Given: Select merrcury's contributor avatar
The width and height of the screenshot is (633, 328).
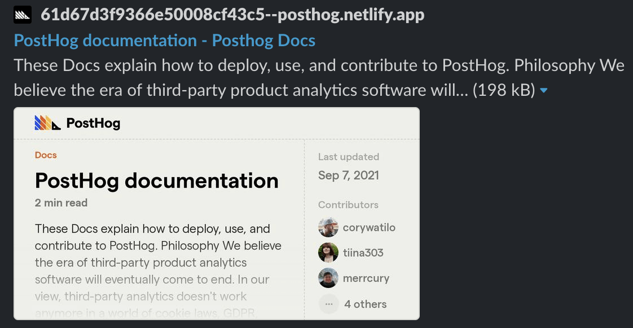Looking at the screenshot, I should coord(329,278).
